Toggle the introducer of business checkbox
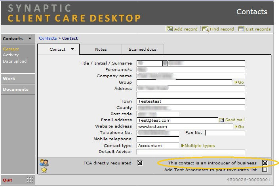 coord(265,163)
